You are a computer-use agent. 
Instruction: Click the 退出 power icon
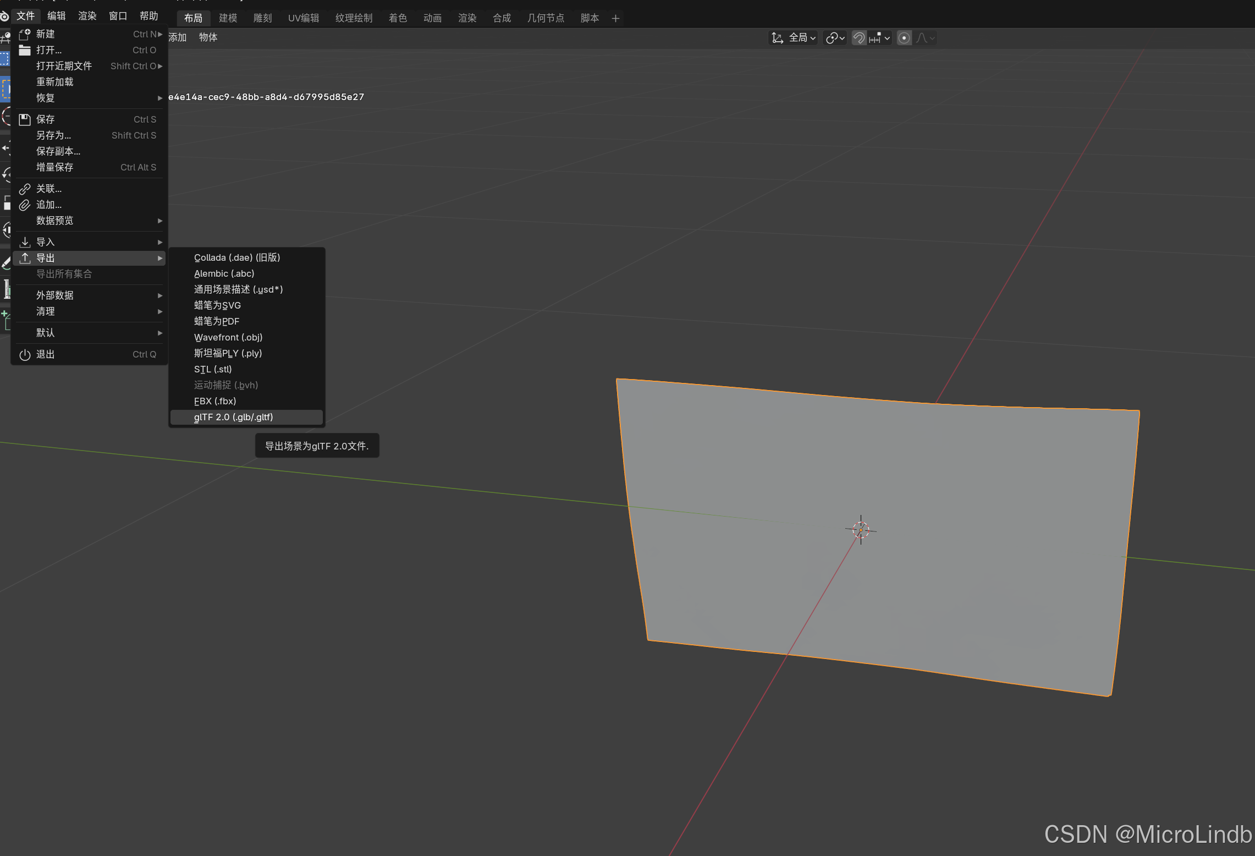tap(25, 354)
